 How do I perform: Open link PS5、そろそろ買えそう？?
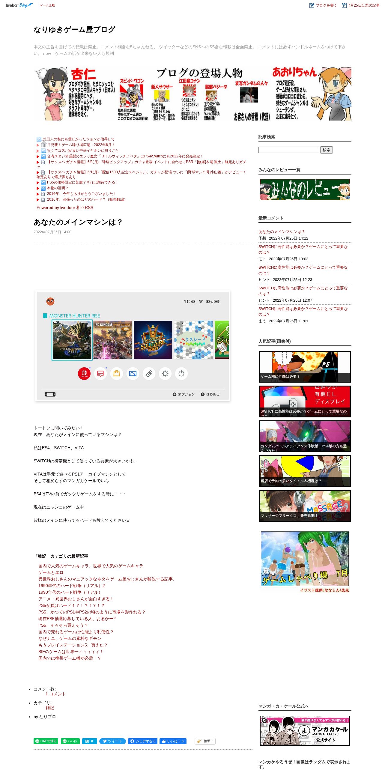pyautogui.click(x=63, y=625)
